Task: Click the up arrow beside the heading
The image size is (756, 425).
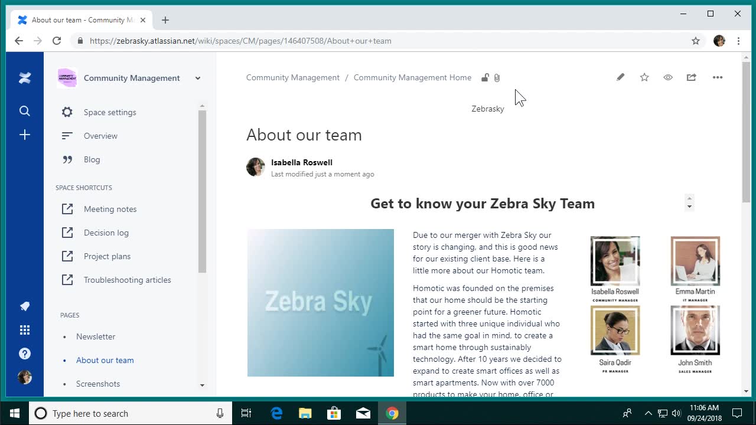Action: tap(689, 198)
